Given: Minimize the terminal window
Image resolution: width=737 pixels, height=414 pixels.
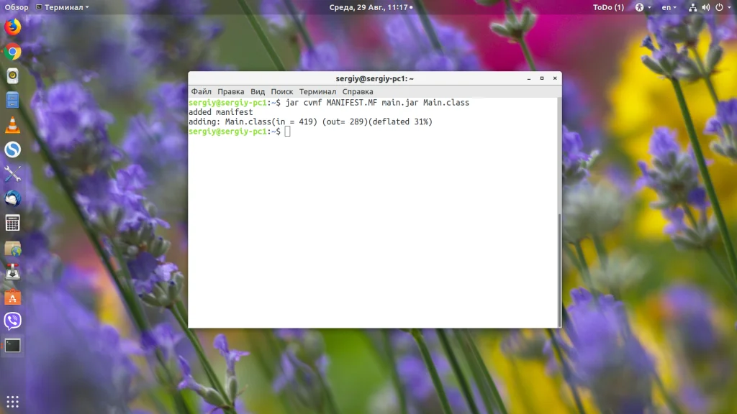Looking at the screenshot, I should point(529,78).
